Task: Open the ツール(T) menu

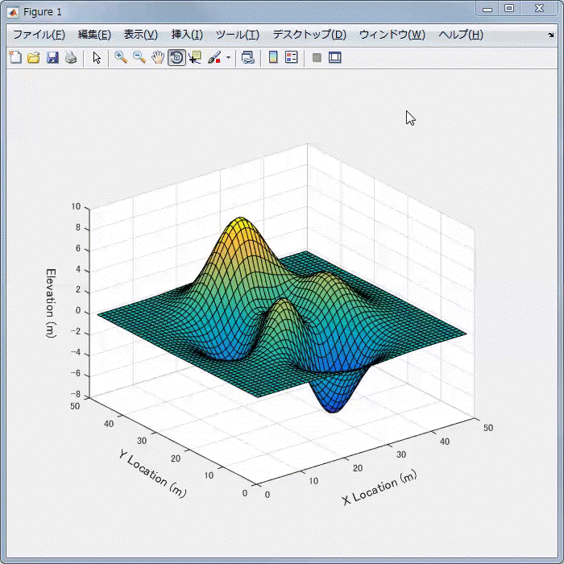Action: pyautogui.click(x=237, y=35)
